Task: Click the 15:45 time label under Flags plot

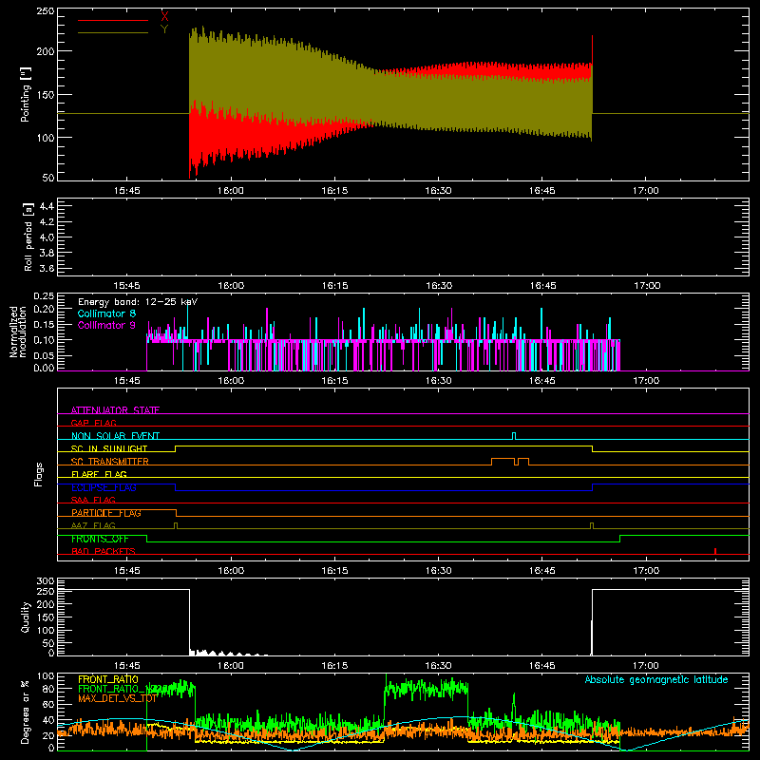Action: point(127,571)
